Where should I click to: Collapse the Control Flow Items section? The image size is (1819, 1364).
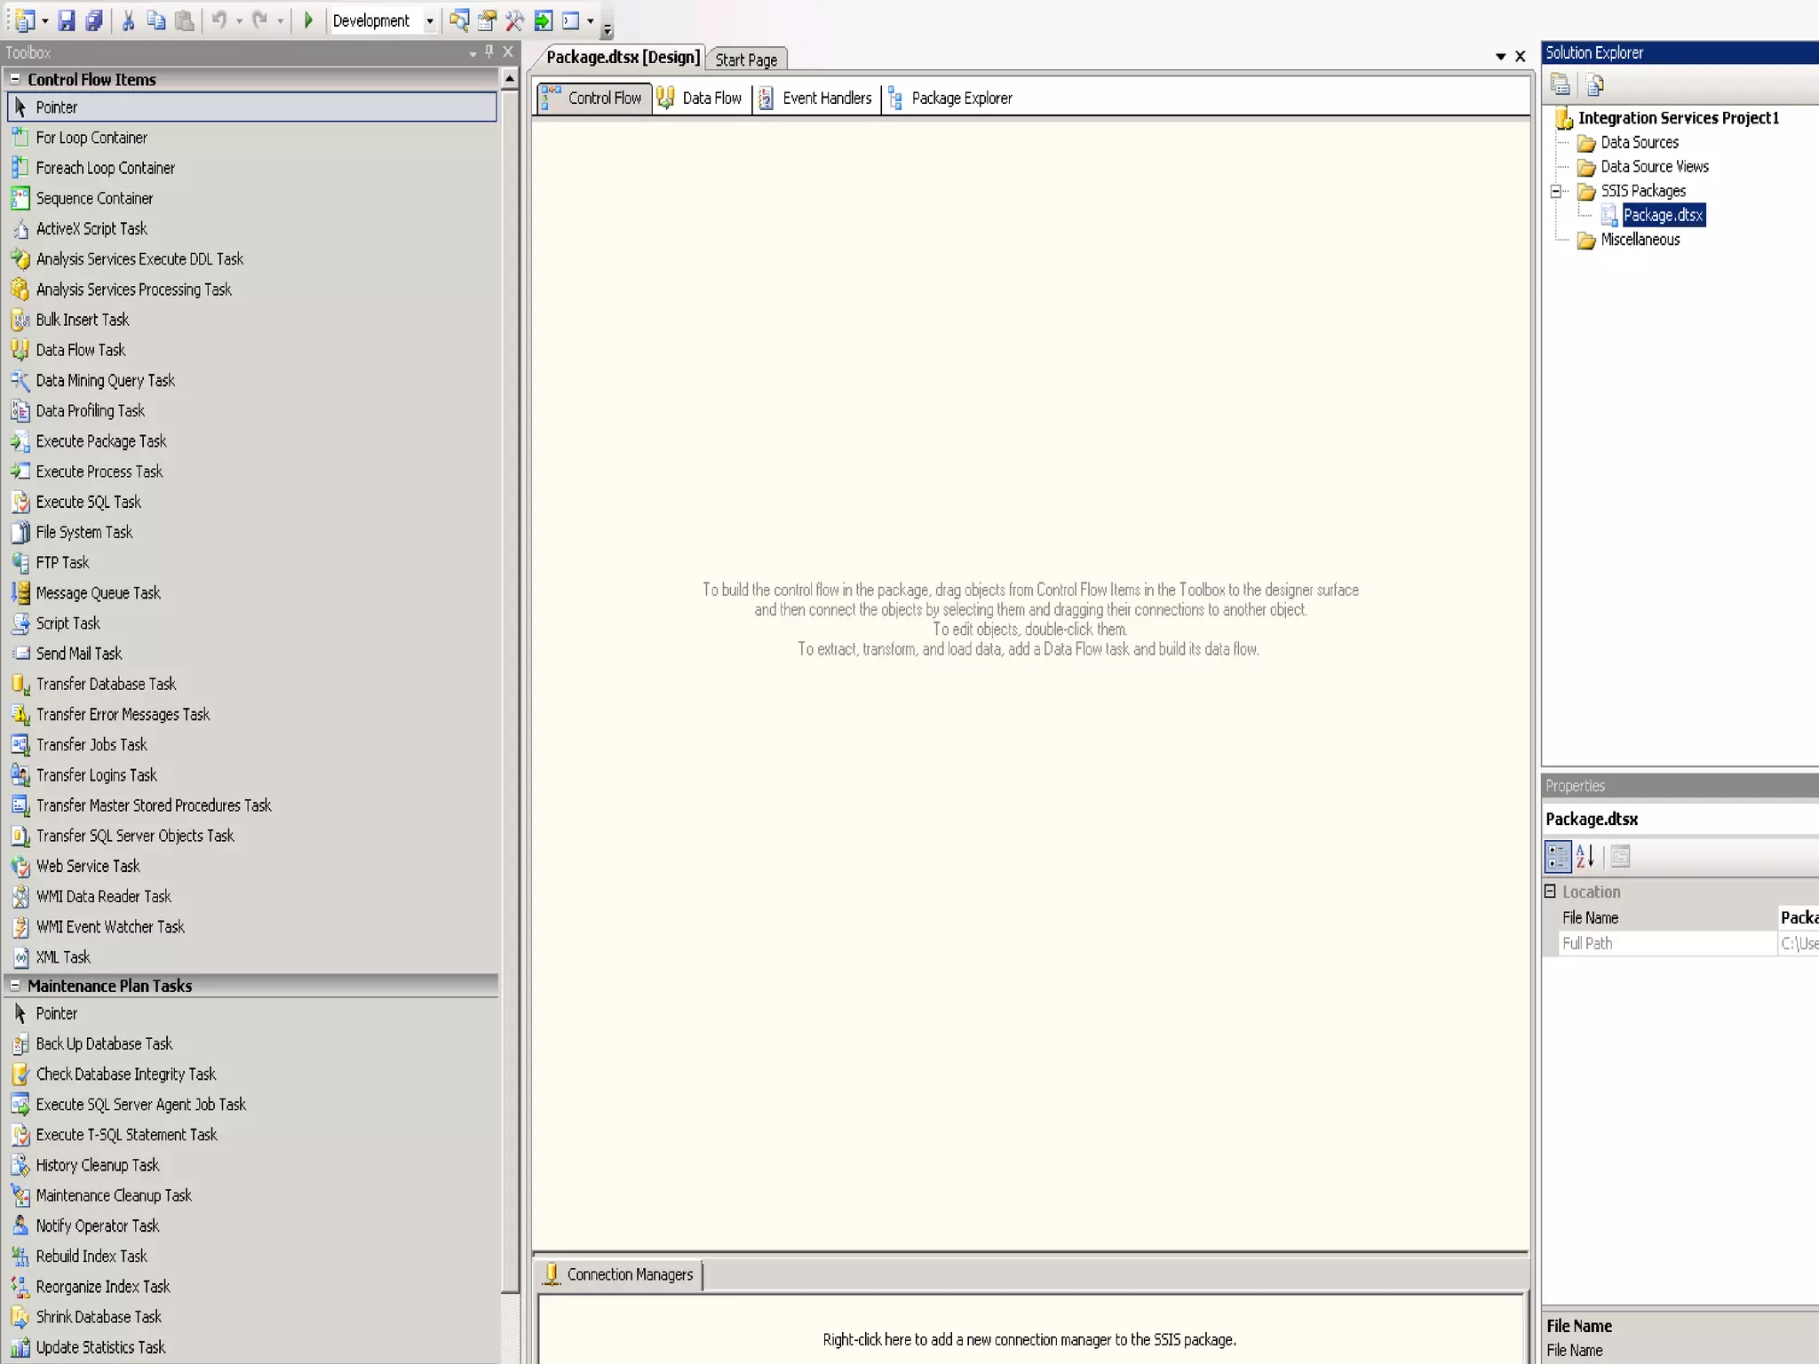click(x=15, y=79)
